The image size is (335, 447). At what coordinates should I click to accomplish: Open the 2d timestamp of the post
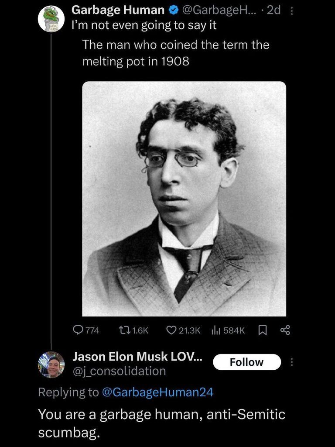tap(274, 10)
